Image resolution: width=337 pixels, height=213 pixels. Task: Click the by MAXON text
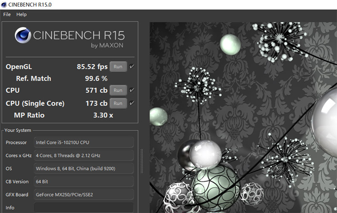(107, 45)
